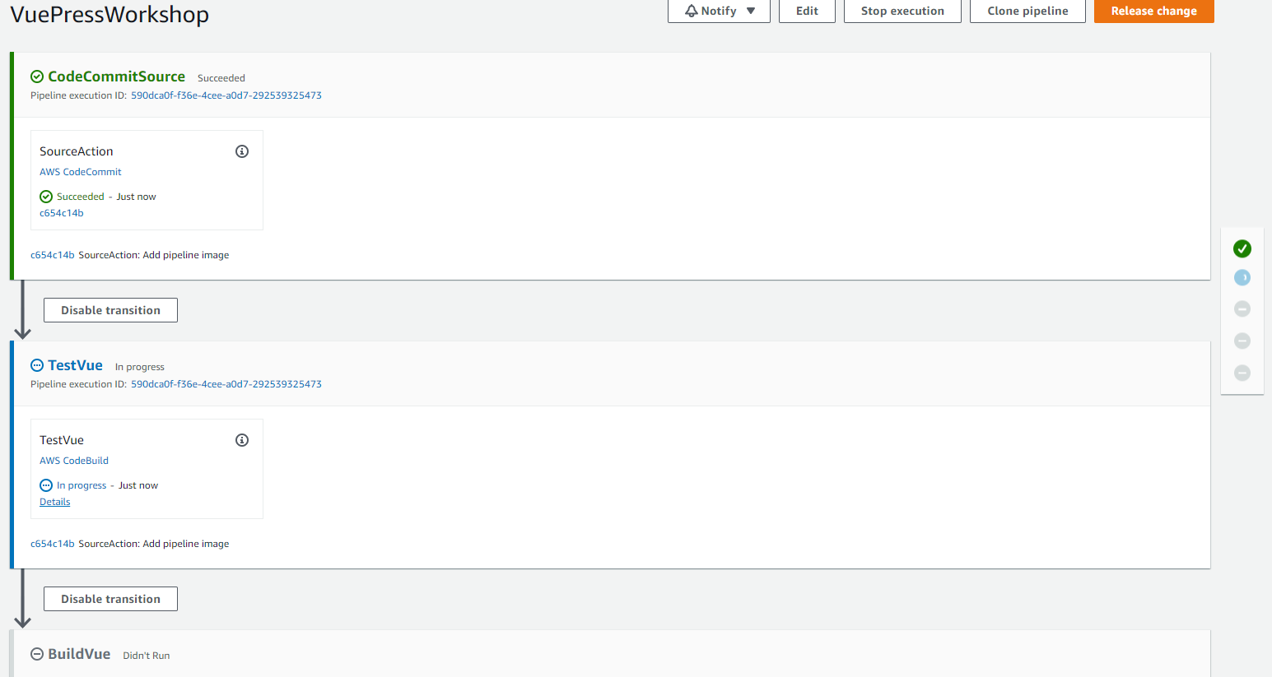This screenshot has width=1272, height=677.
Task: Click the 'Succeeded' label beside CodeCommitSource
Action: (221, 78)
